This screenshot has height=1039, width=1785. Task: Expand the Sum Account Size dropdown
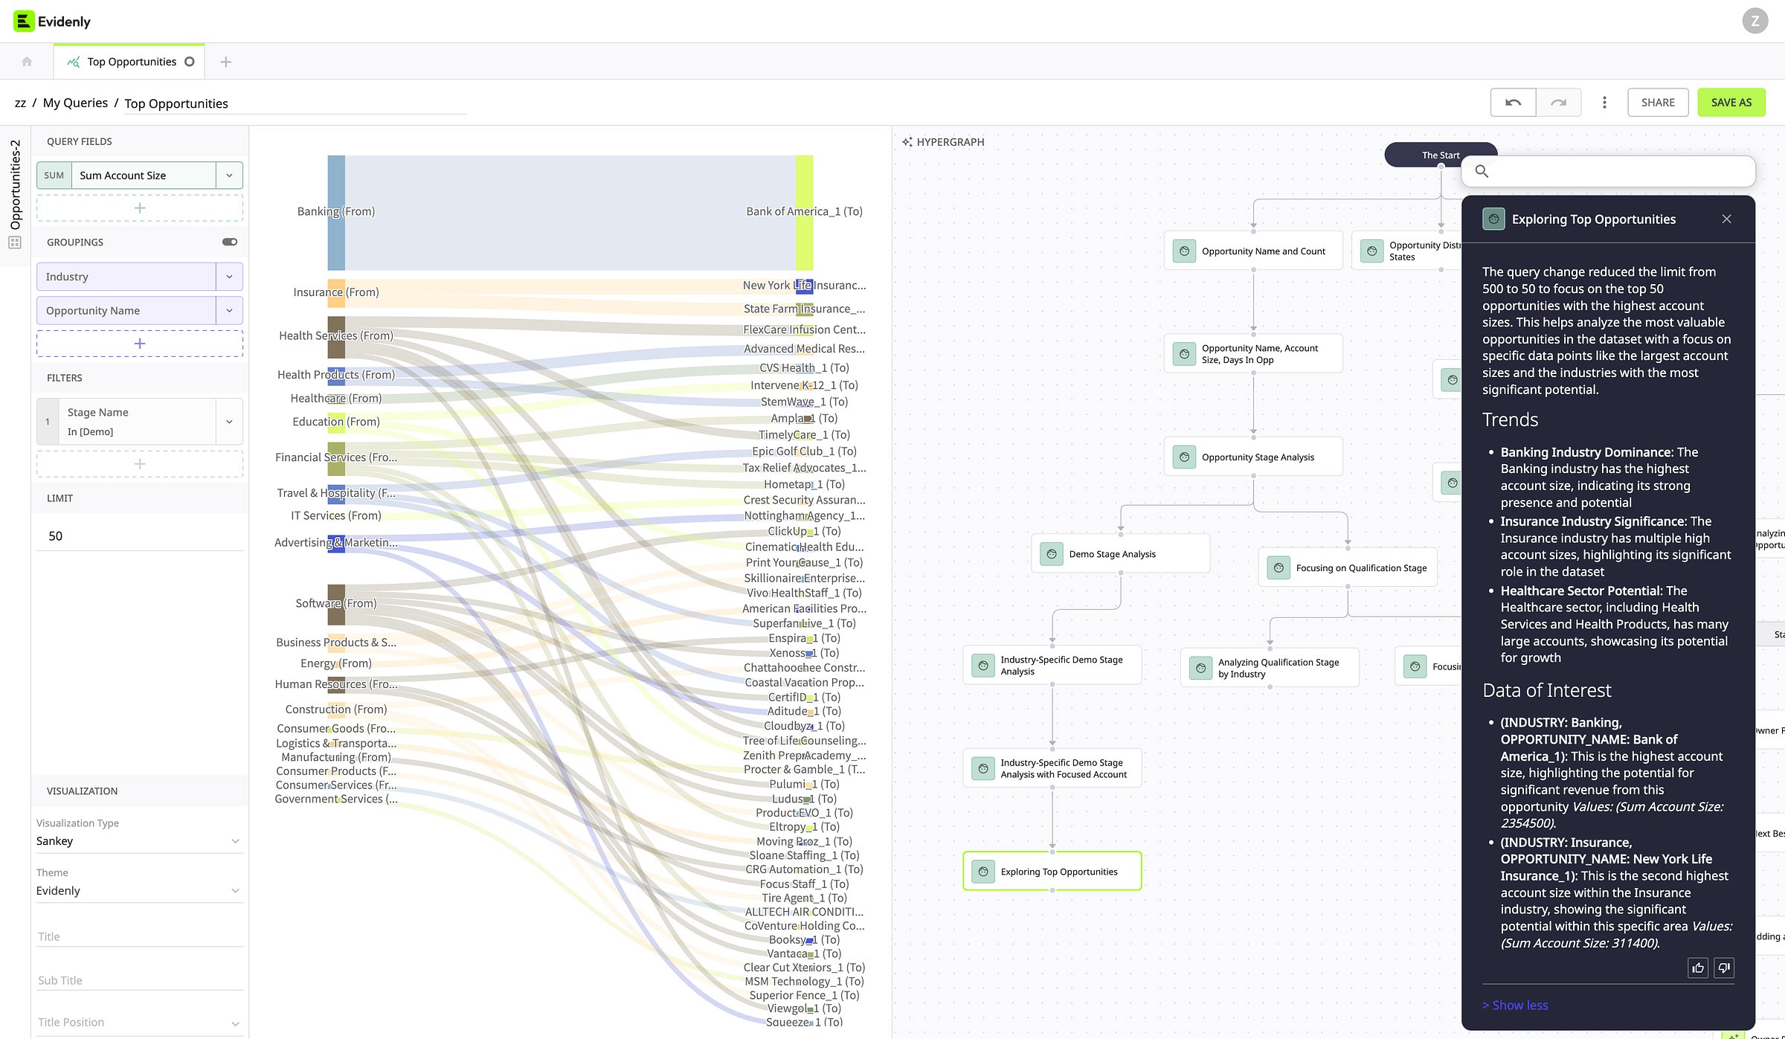229,176
